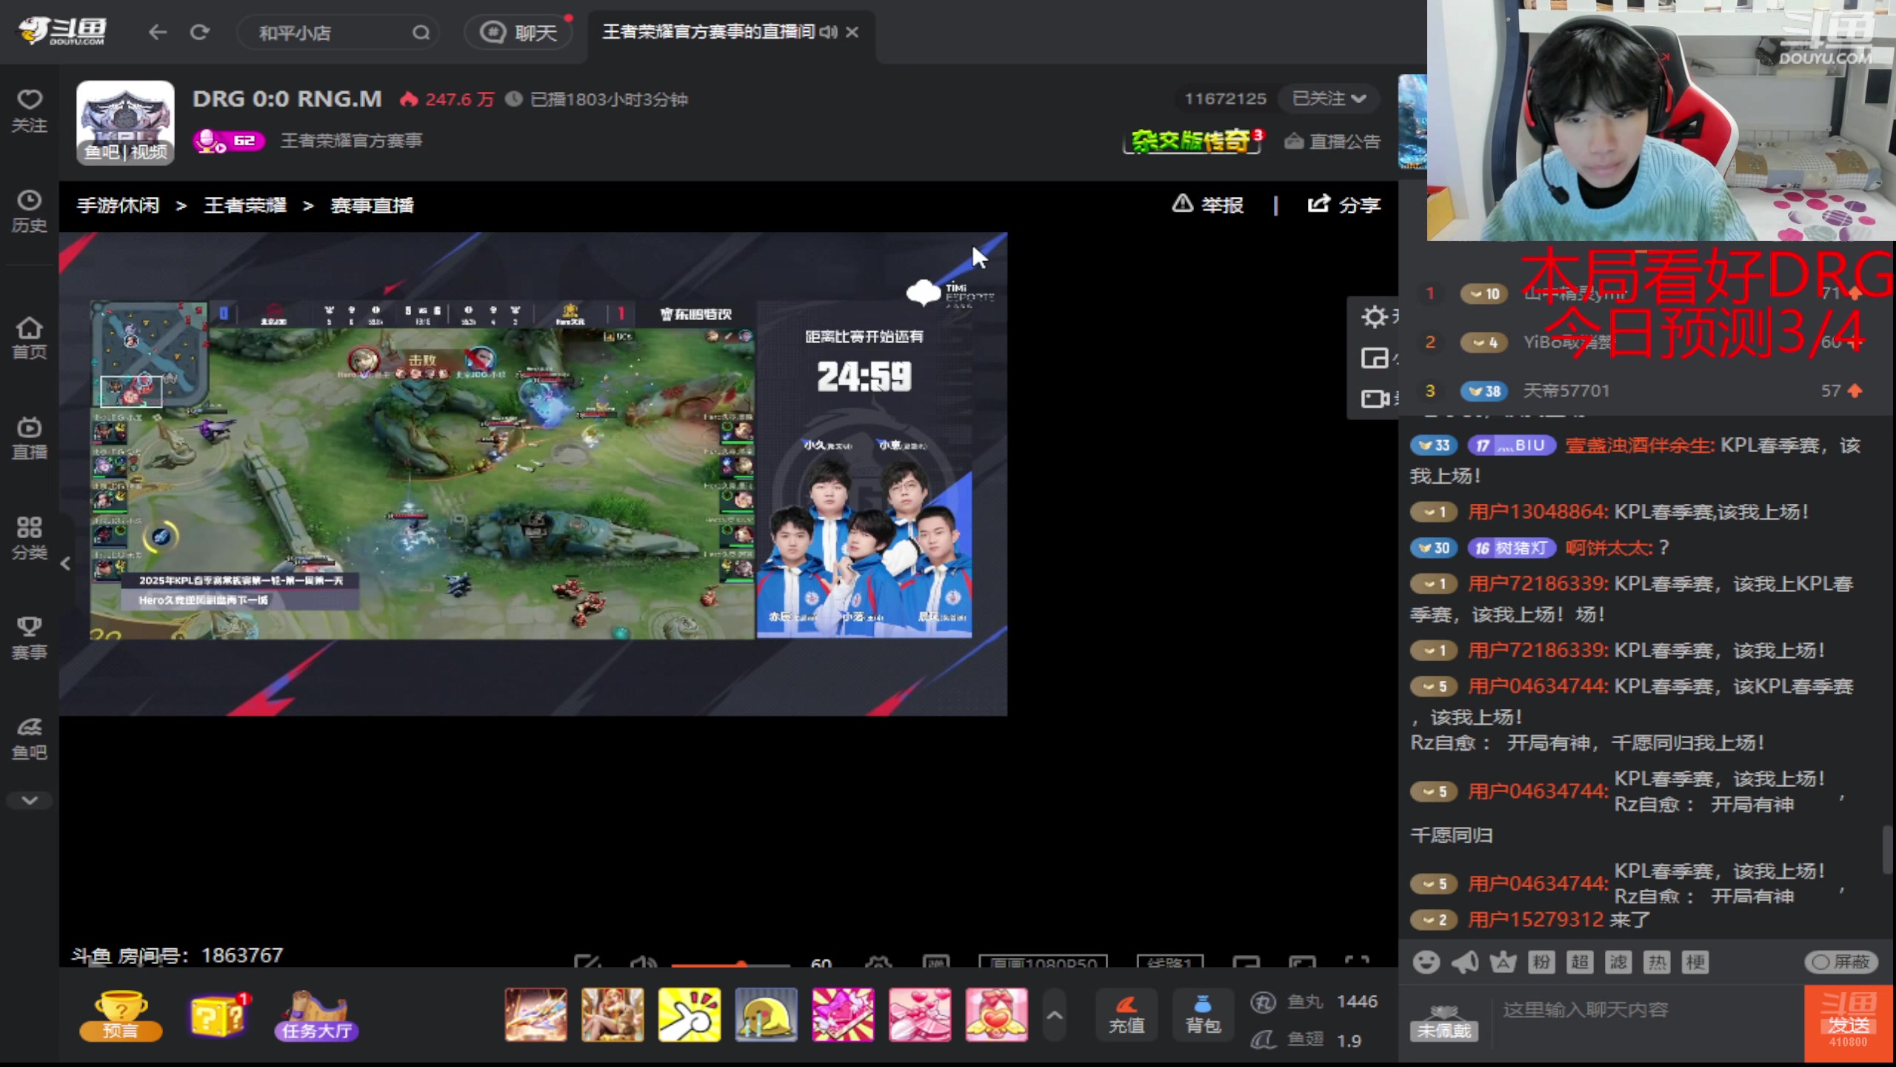Open the 背包 backpack
The width and height of the screenshot is (1896, 1067).
[x=1203, y=1015]
